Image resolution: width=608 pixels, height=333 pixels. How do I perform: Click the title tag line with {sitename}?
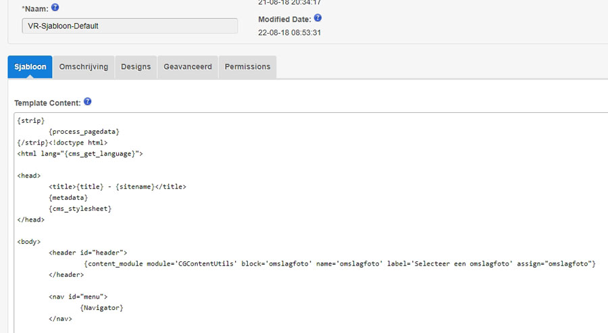117,186
